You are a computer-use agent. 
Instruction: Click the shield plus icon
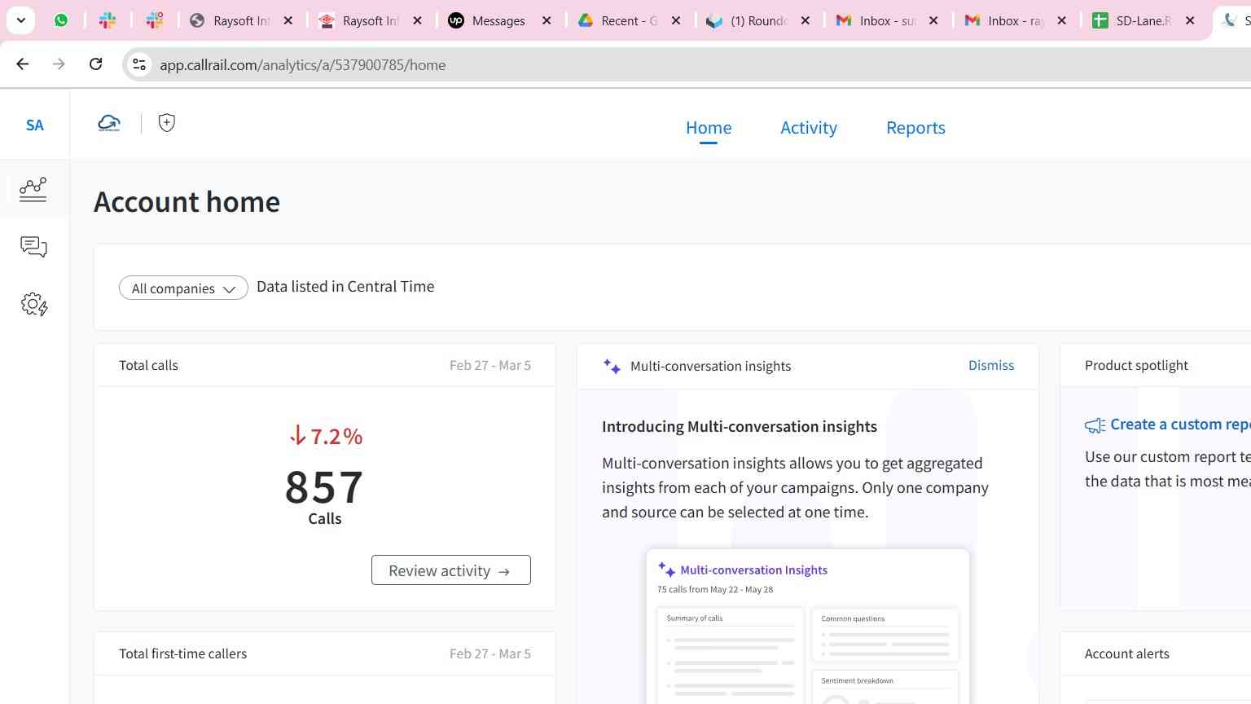pos(167,123)
